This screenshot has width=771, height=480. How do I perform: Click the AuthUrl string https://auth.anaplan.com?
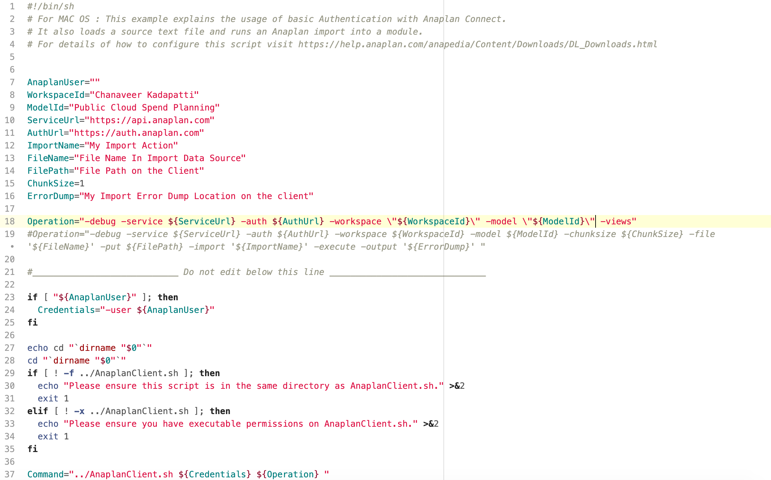tap(137, 132)
